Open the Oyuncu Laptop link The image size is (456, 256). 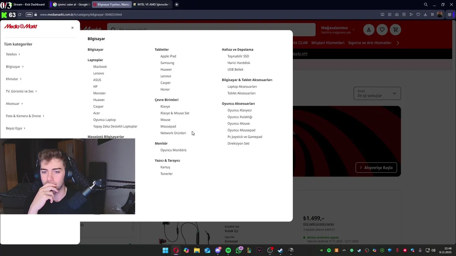point(104,120)
